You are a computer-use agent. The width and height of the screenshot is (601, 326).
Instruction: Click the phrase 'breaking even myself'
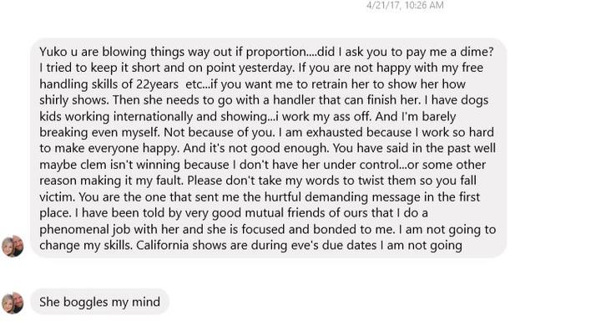pyautogui.click(x=98, y=132)
